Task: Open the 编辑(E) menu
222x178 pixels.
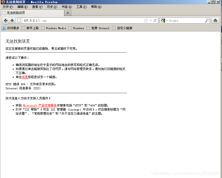Action: click(x=23, y=7)
